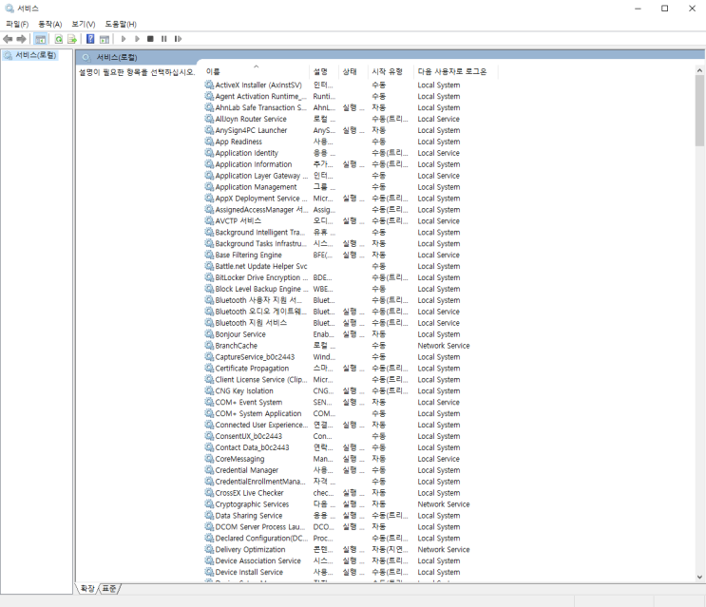Image resolution: width=706 pixels, height=607 pixels.
Task: Select the AppX Deployment Service row
Action: coord(351,198)
